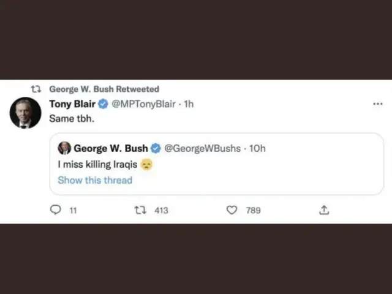Click the Tony Blair display name
Viewport: 392px width, 294px height.
(x=72, y=104)
